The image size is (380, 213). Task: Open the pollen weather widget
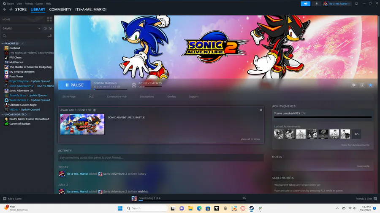point(16,208)
